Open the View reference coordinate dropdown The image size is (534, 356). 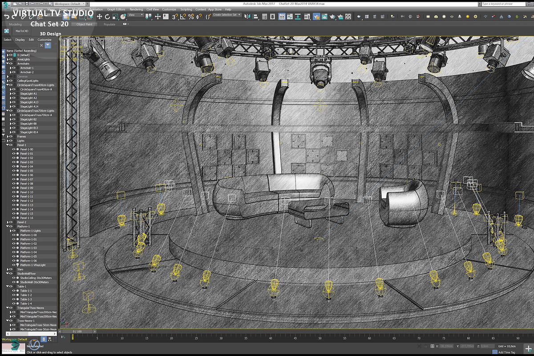point(136,15)
